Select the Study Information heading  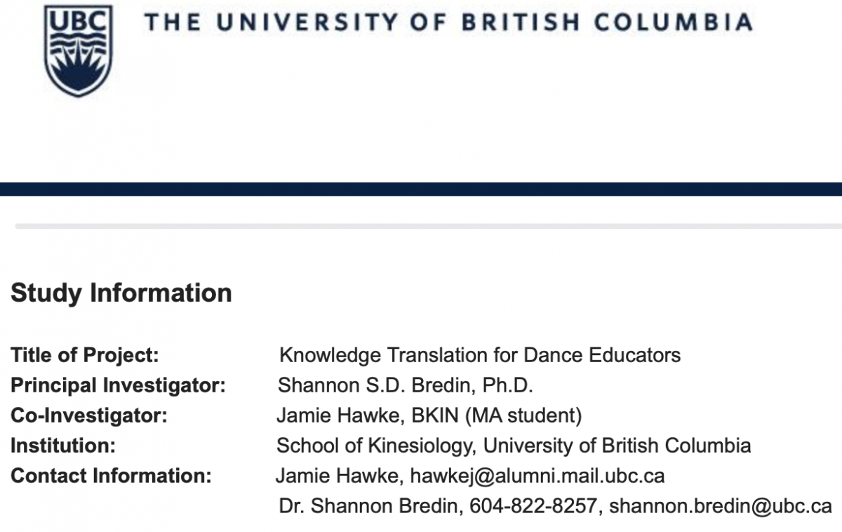point(121,293)
